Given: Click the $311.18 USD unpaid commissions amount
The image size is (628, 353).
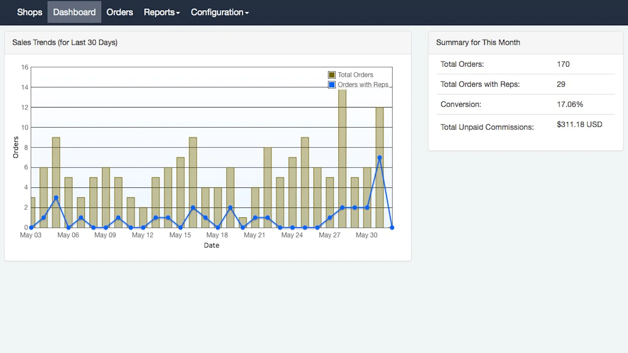Looking at the screenshot, I should (579, 125).
